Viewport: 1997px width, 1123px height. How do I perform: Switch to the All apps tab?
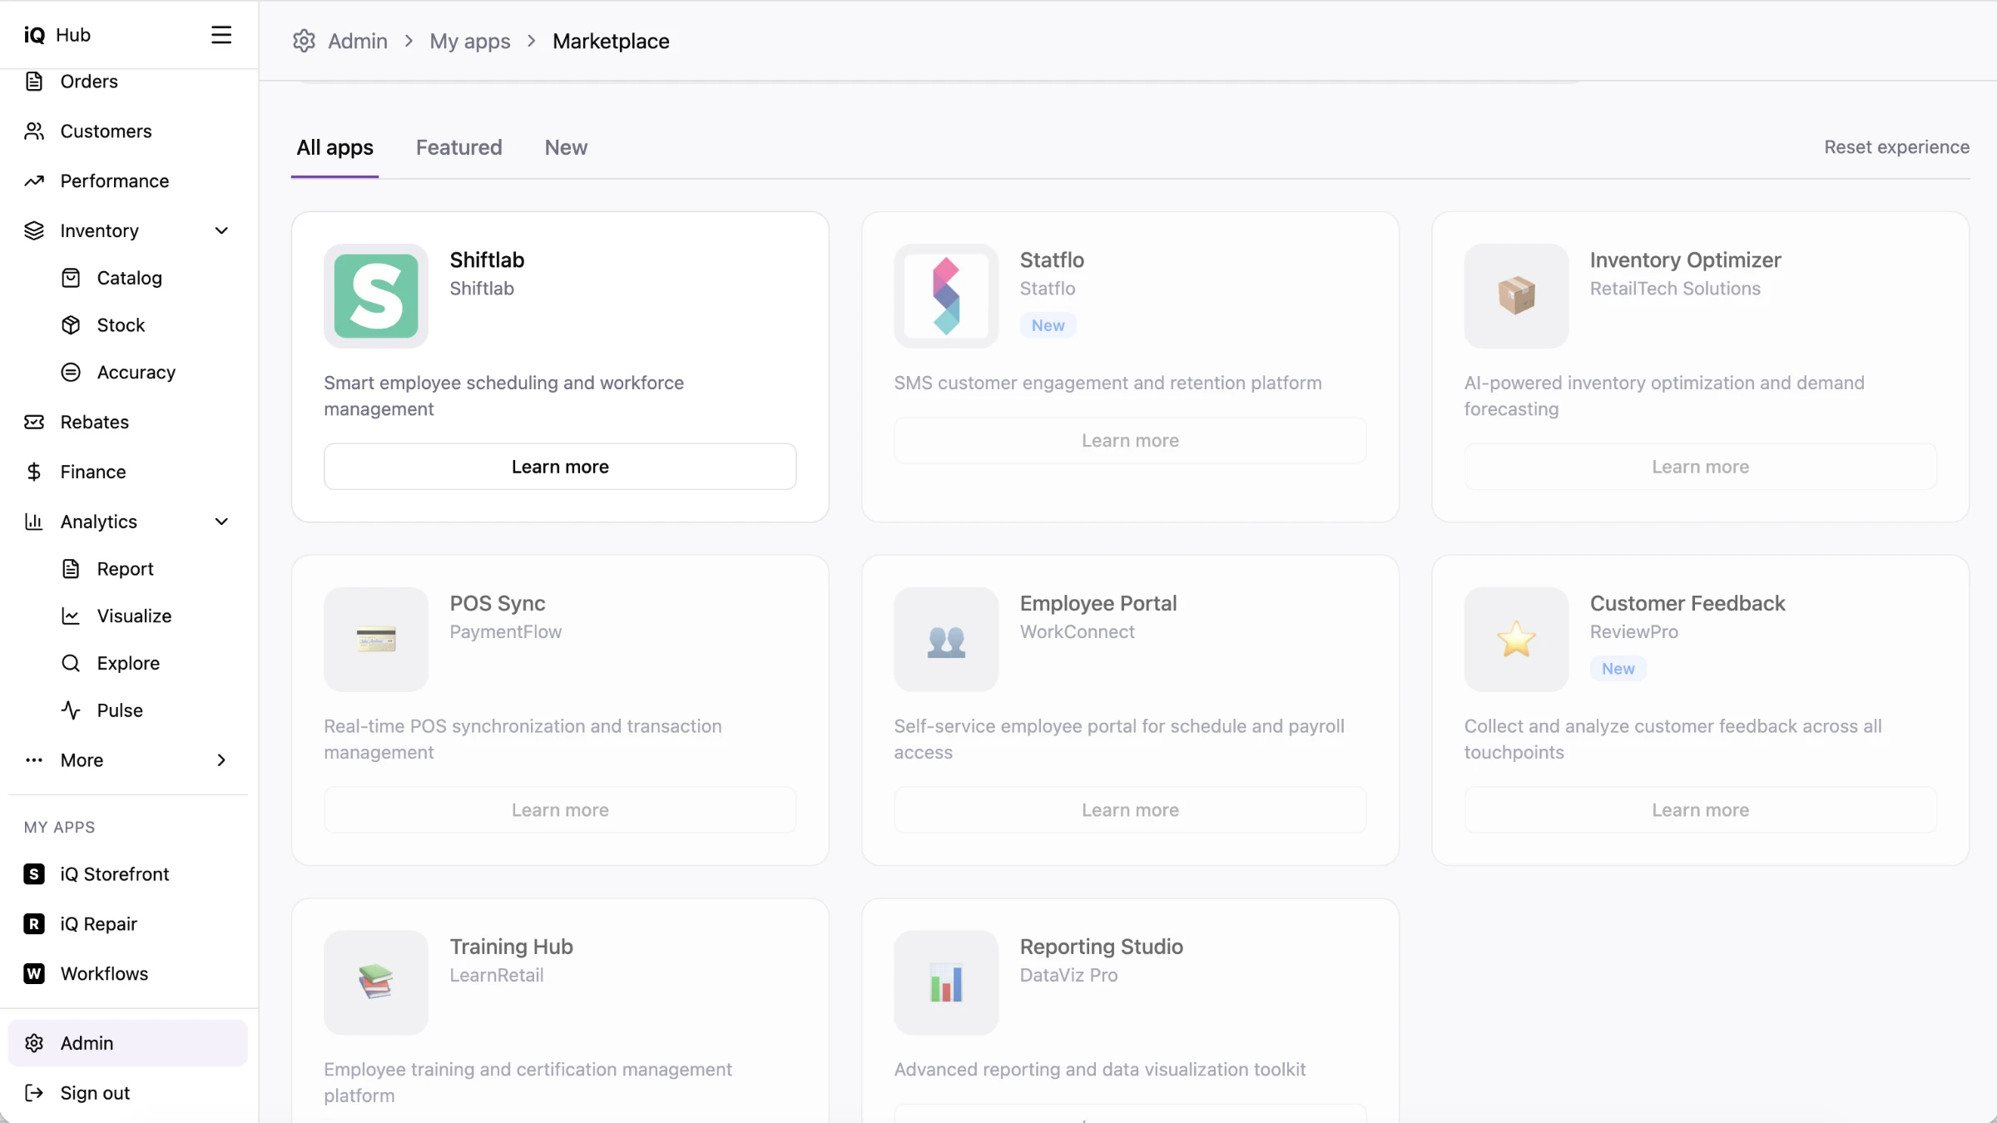(x=335, y=148)
